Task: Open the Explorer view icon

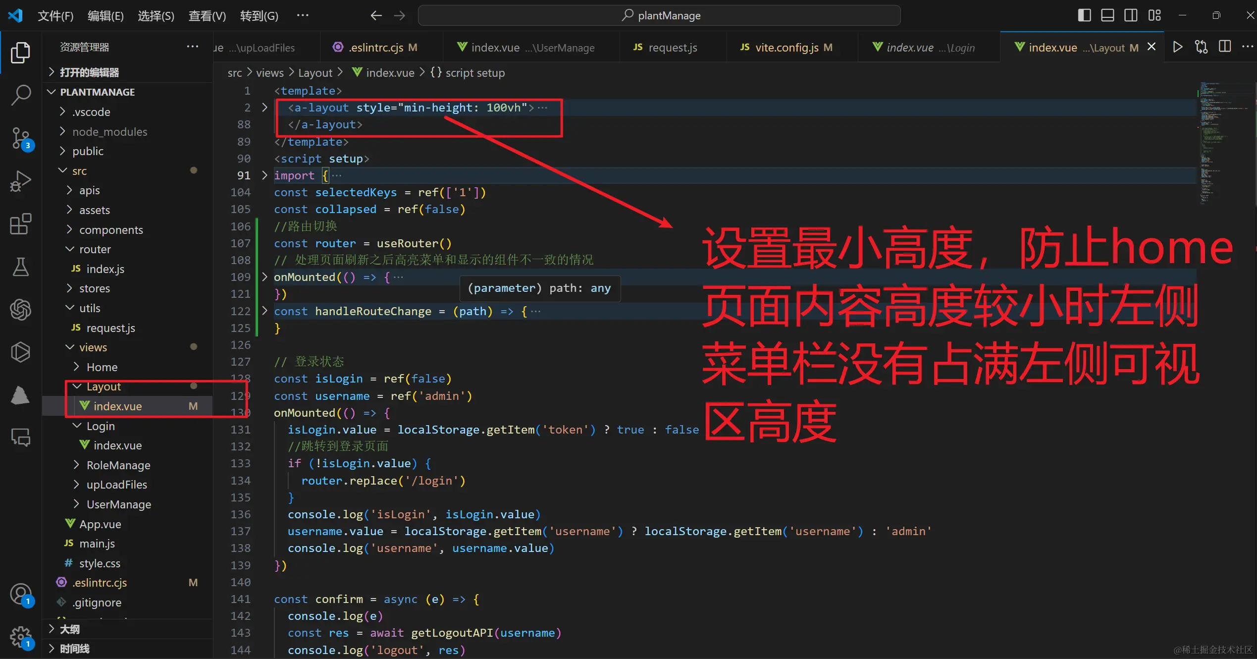Action: pos(20,53)
